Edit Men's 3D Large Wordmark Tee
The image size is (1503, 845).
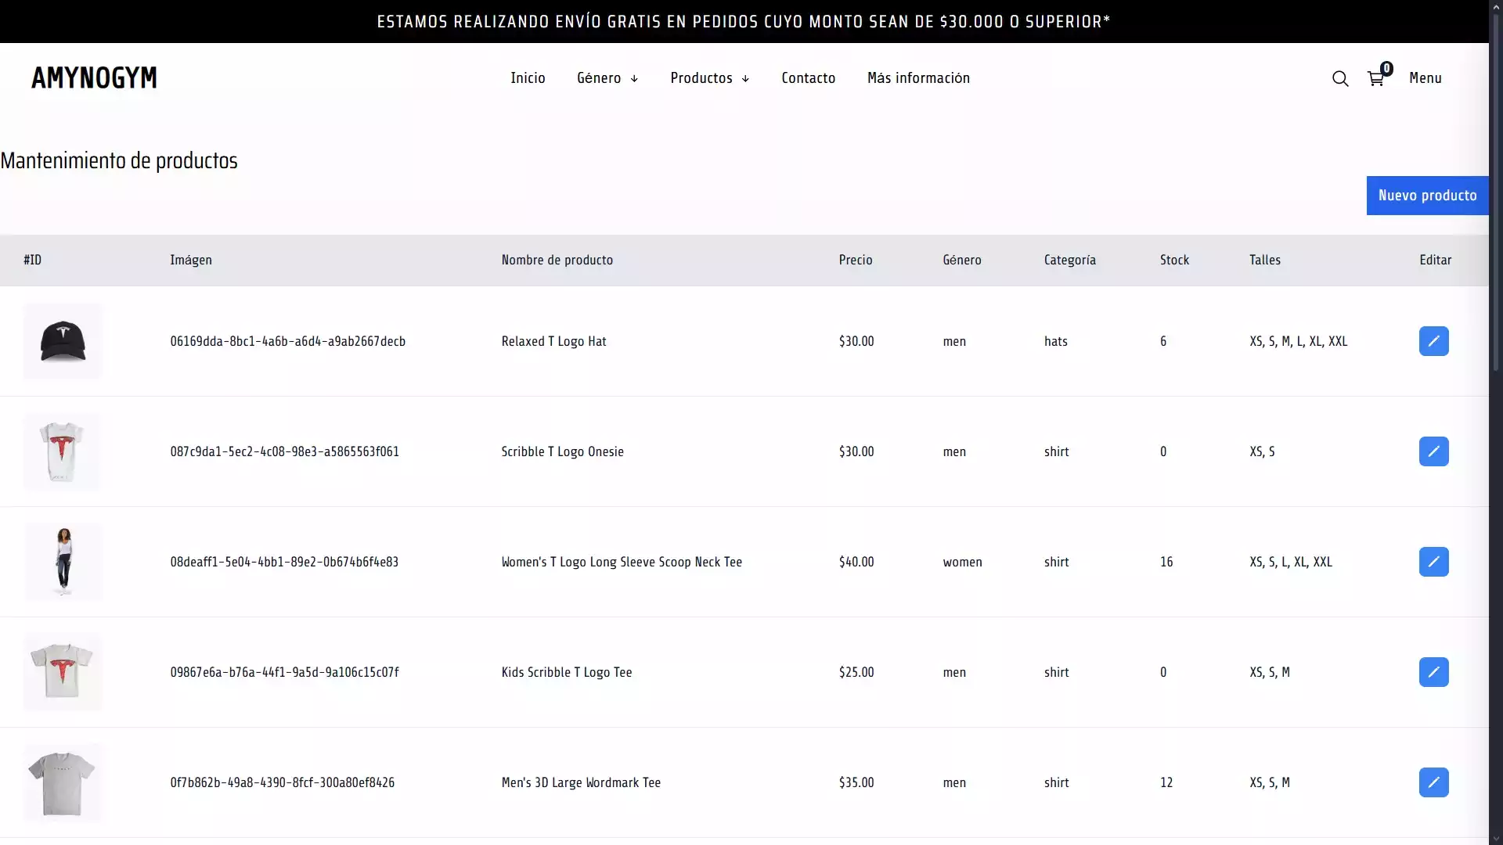(1433, 782)
